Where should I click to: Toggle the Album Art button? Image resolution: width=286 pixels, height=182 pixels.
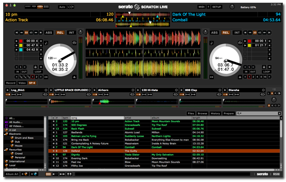coord(12,174)
